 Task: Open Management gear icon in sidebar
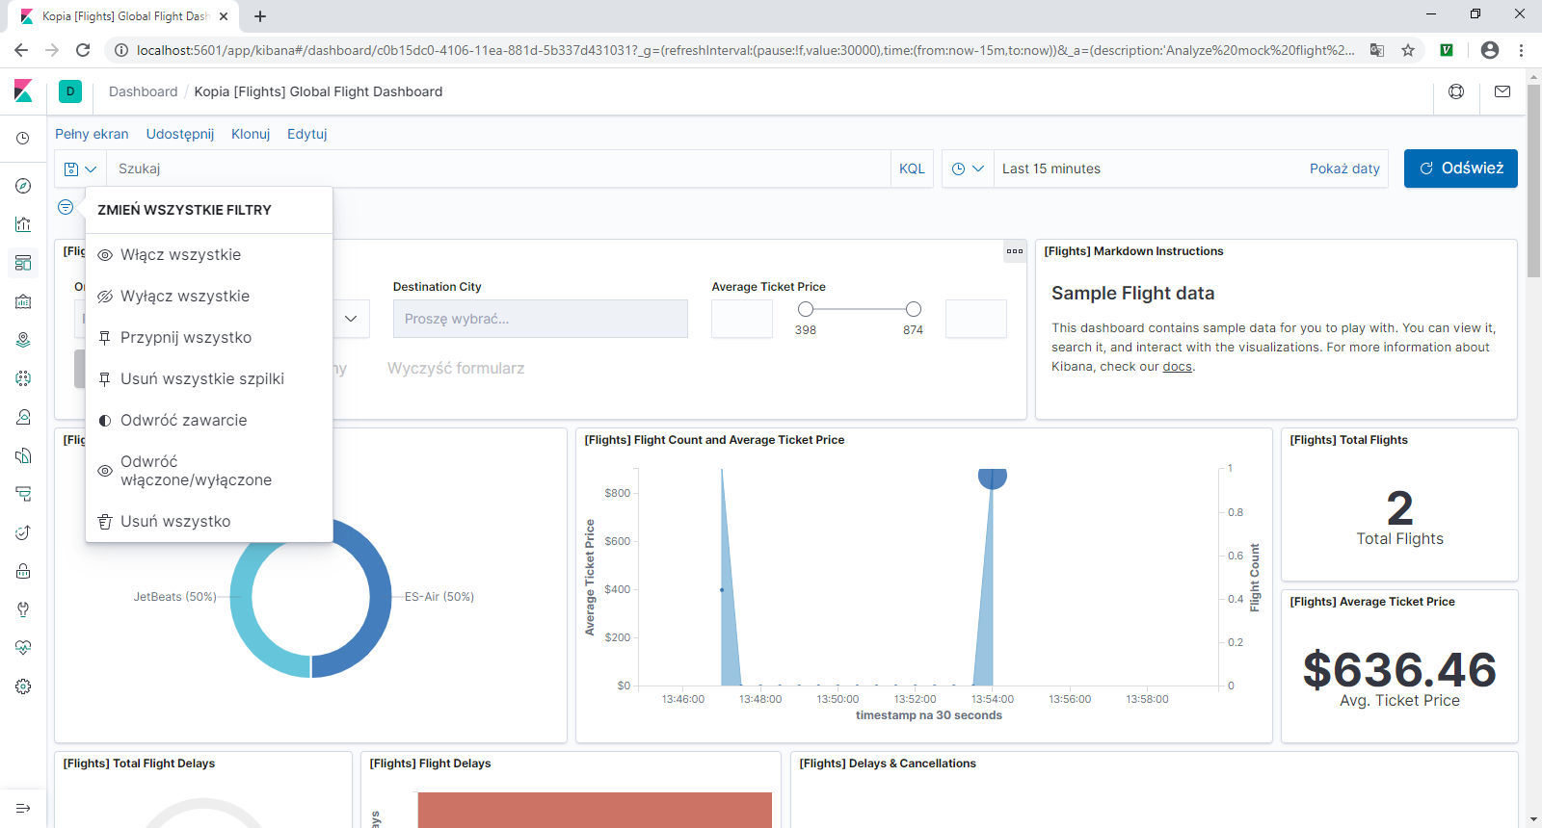coord(23,686)
